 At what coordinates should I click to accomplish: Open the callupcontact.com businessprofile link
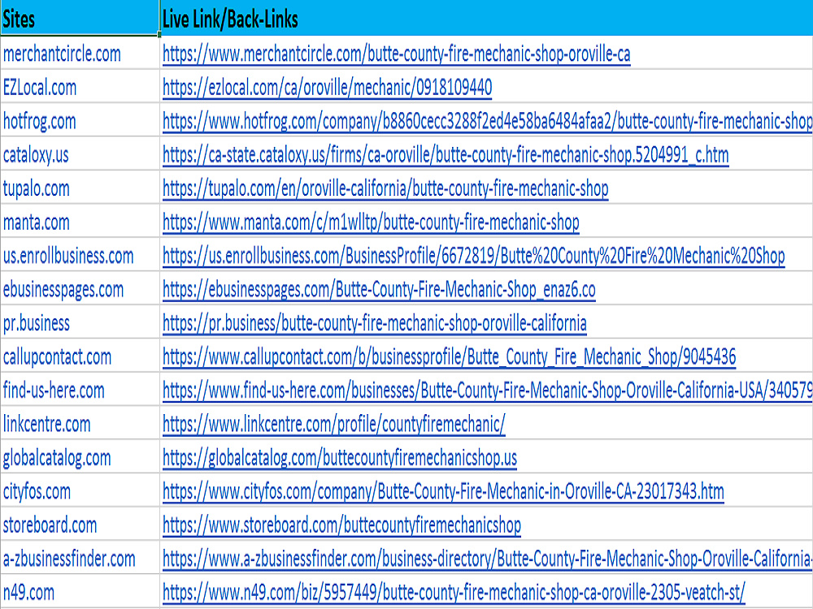[449, 356]
